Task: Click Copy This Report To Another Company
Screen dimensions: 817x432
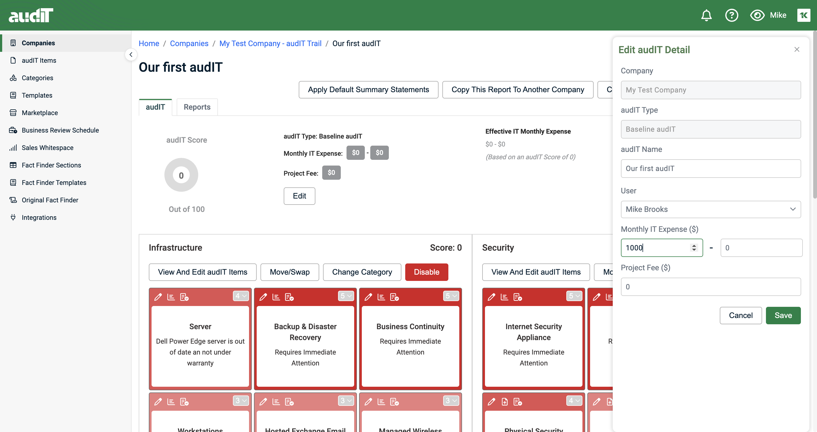Action: coord(518,90)
